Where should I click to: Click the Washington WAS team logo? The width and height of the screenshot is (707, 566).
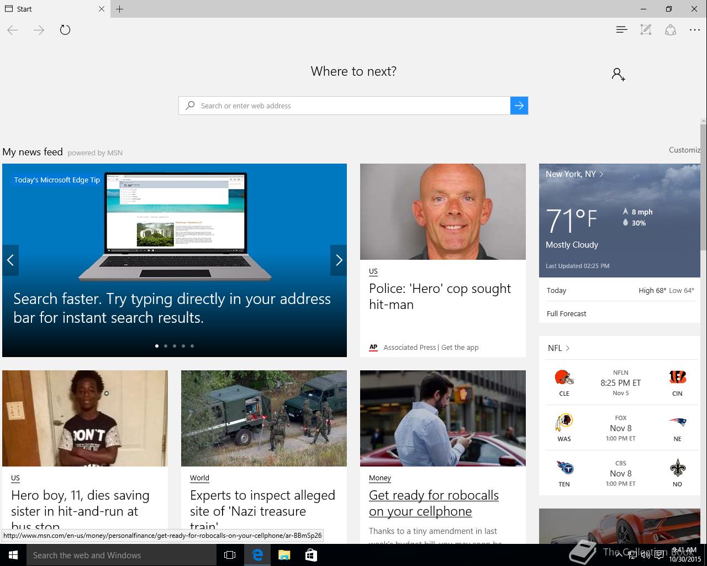564,423
